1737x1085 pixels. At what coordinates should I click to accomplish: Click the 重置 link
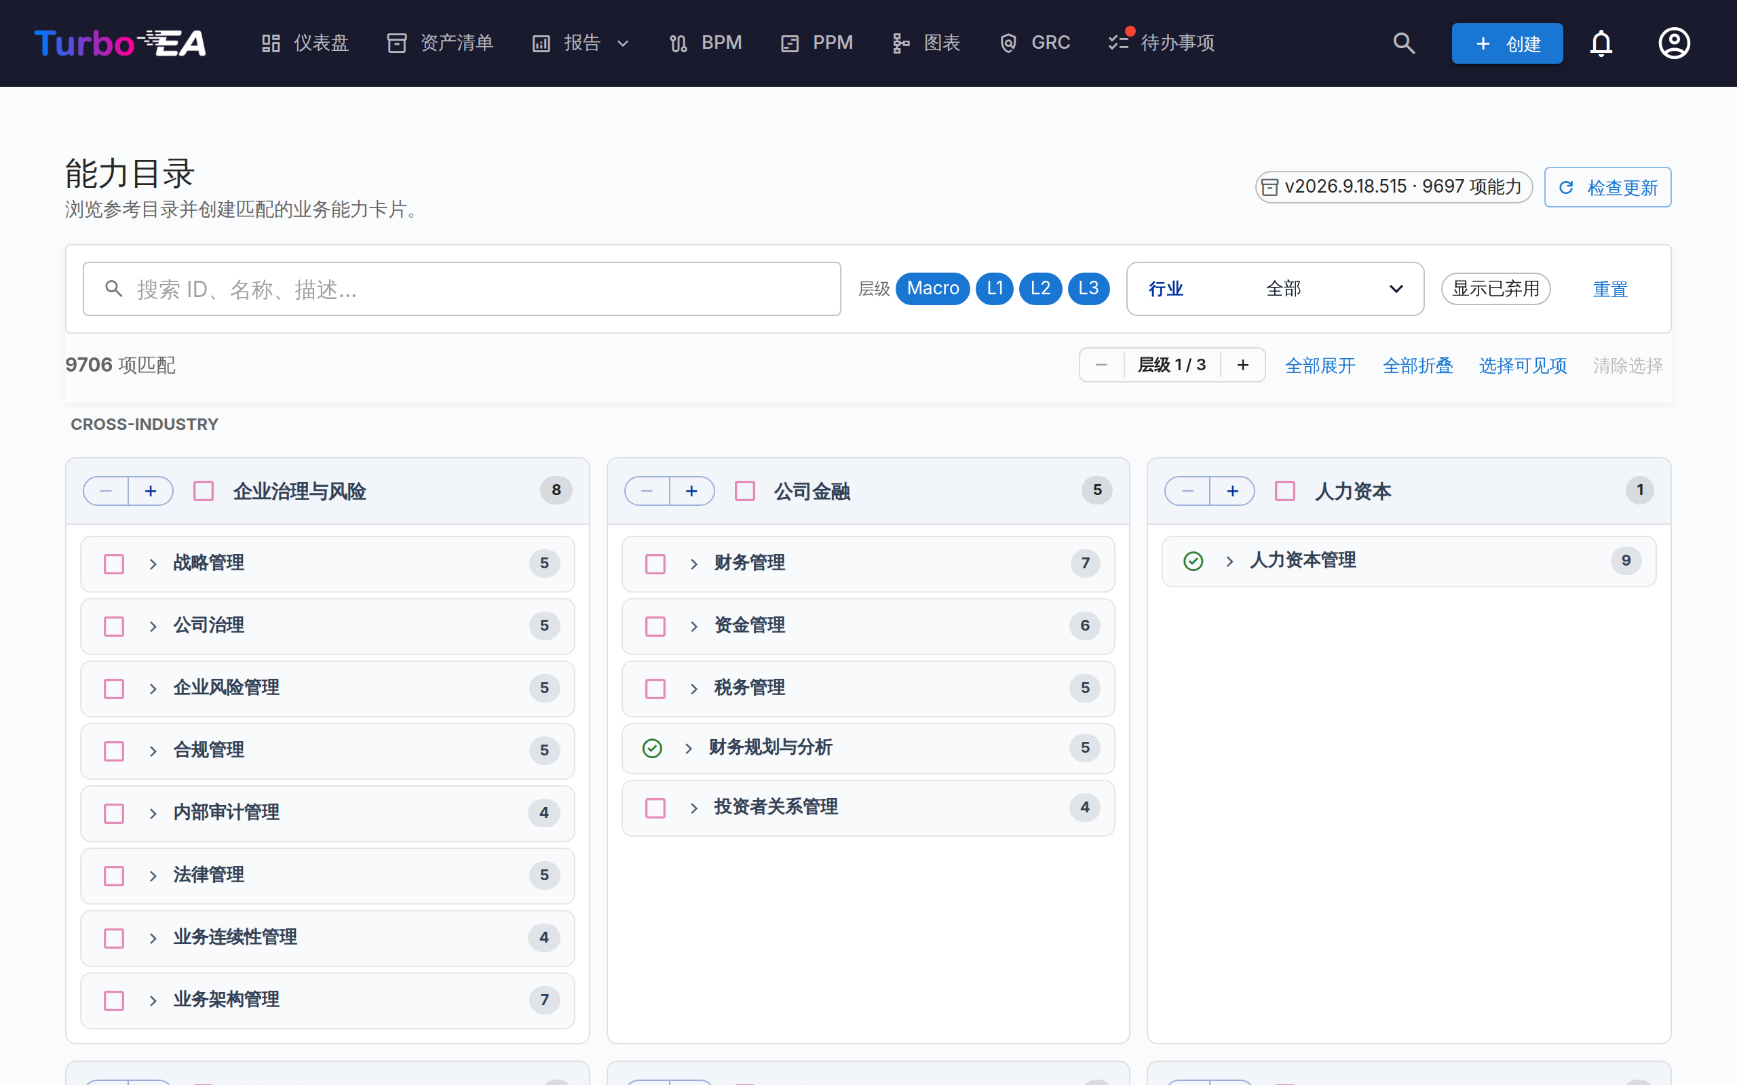pos(1610,289)
